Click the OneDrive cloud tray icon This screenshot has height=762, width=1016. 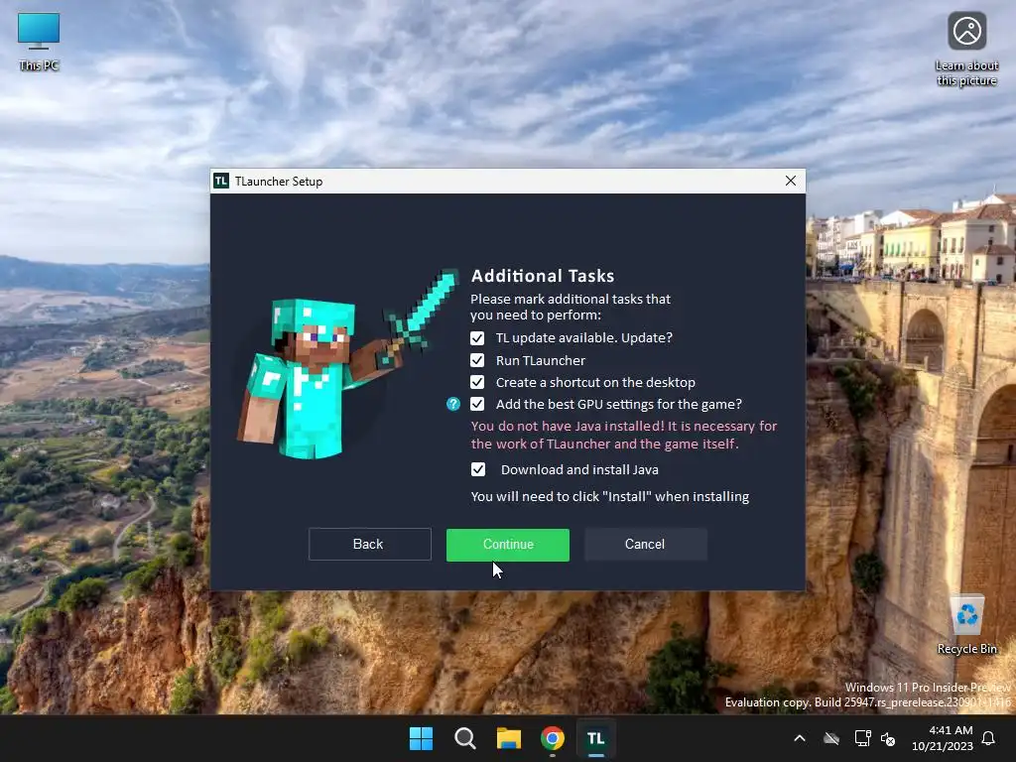point(831,738)
